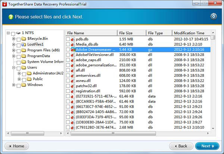Image resolution: width=224 pixels, height=154 pixels.
Task: Tick the Adobe Dreamweaver file checkbox
Action: tap(68, 50)
